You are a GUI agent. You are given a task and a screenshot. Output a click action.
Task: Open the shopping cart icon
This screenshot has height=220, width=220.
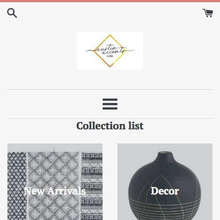click(x=208, y=13)
